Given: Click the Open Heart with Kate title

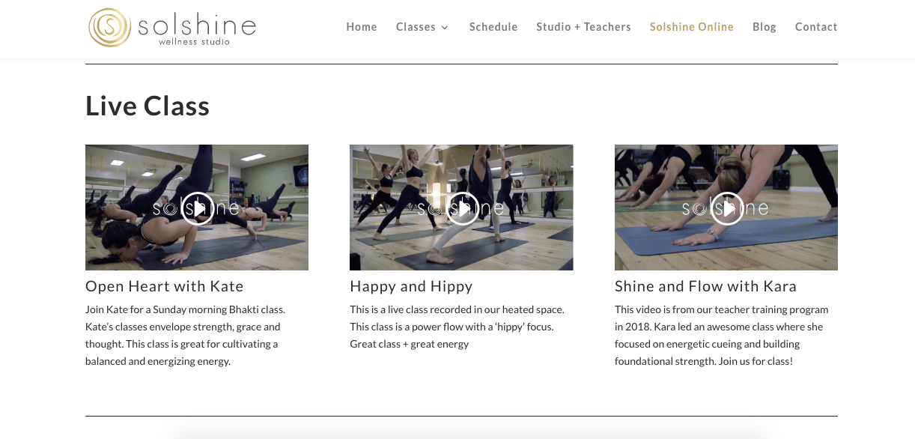Looking at the screenshot, I should (x=165, y=286).
